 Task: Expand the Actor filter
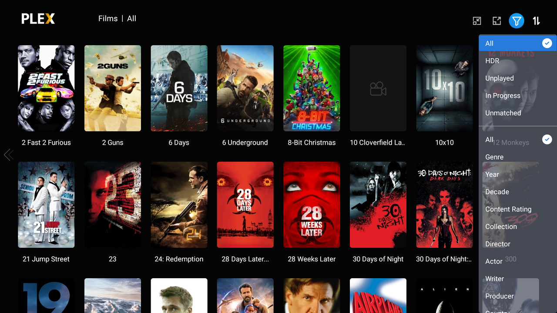click(x=518, y=261)
